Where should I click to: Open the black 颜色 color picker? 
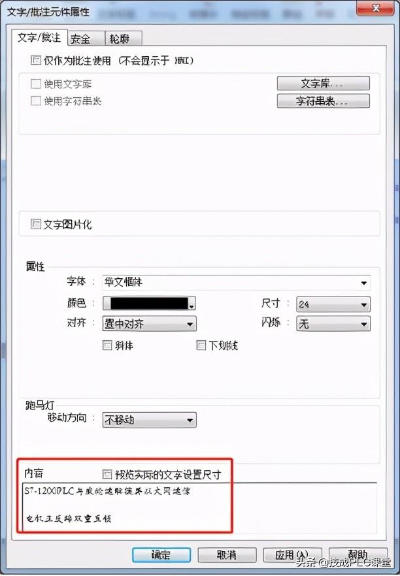149,304
